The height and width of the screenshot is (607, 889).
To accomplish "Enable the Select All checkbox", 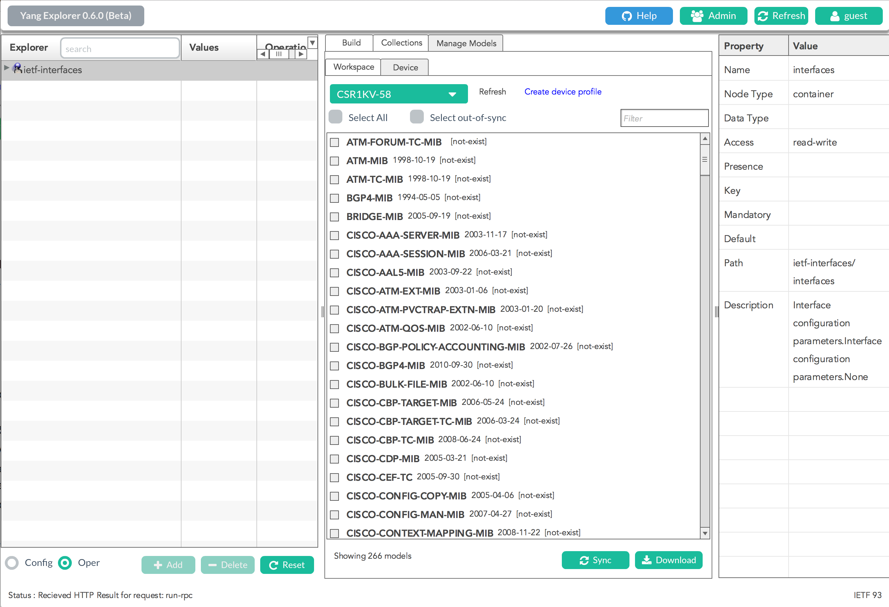I will (x=335, y=117).
